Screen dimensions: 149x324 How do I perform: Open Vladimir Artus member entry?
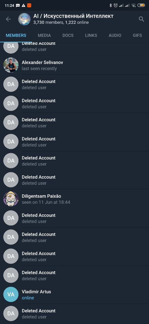[x=74, y=294]
